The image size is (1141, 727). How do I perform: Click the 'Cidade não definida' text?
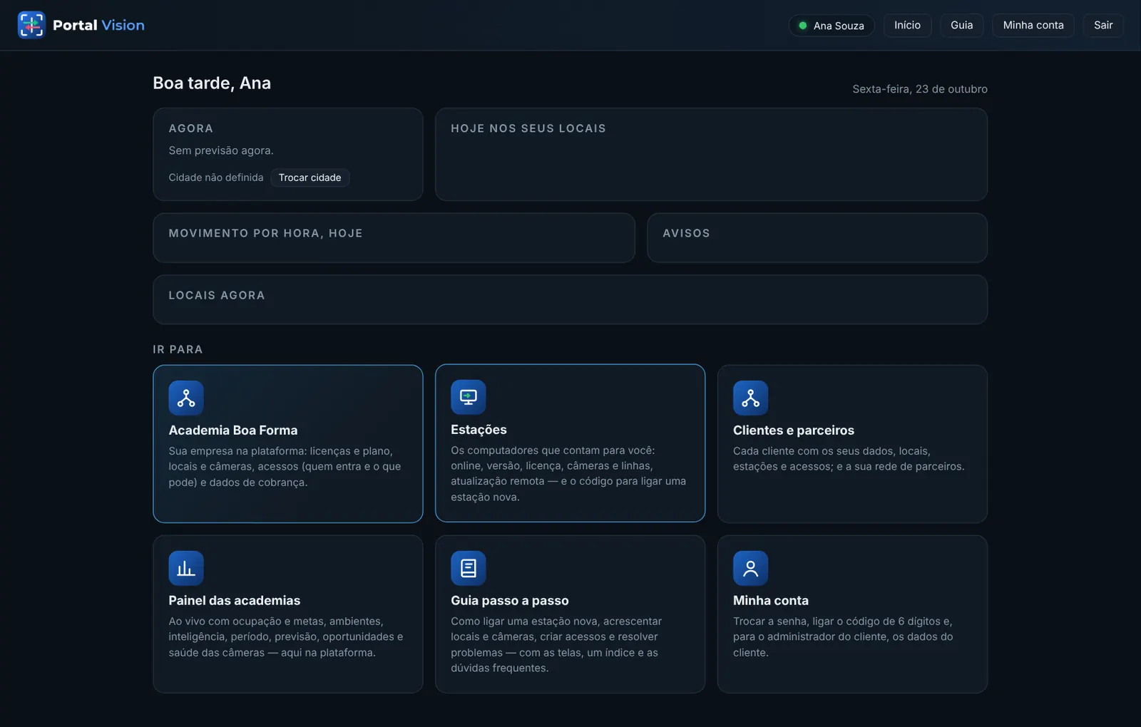[216, 177]
